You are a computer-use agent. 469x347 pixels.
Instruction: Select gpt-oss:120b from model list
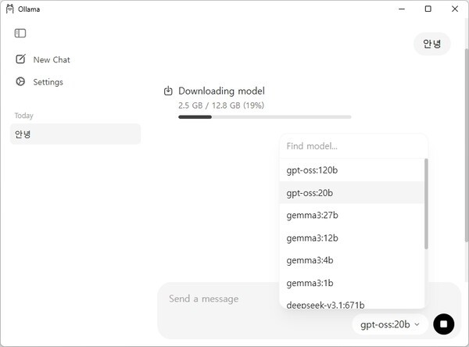pyautogui.click(x=312, y=170)
